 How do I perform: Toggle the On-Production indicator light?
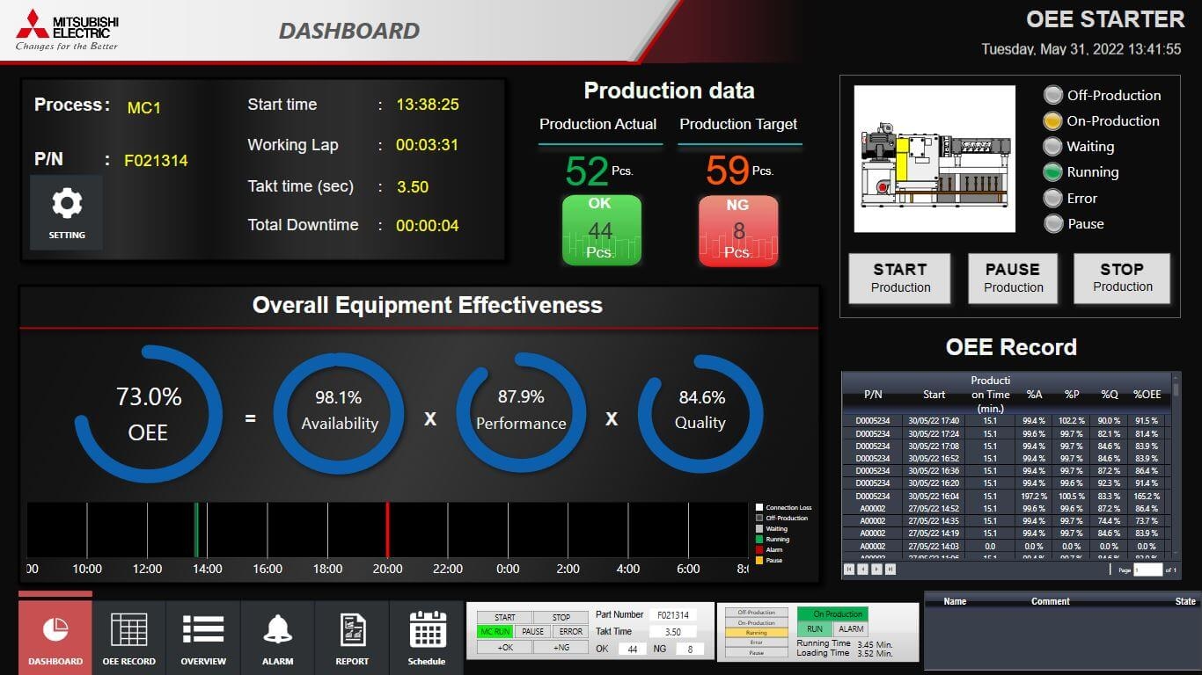tap(1052, 120)
